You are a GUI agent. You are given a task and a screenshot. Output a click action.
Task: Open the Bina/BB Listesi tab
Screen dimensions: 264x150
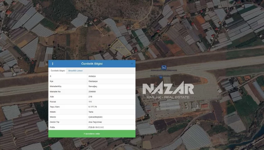click(75, 71)
